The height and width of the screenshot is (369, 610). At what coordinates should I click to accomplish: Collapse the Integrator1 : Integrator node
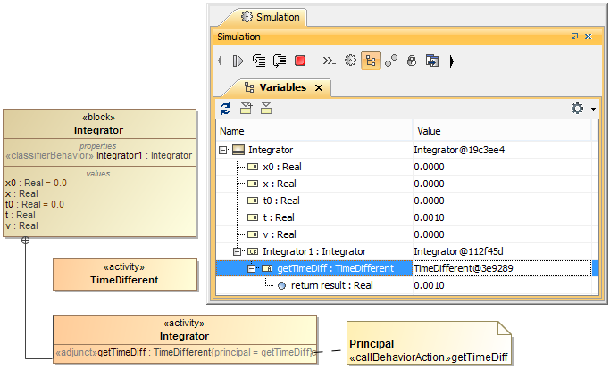click(238, 251)
